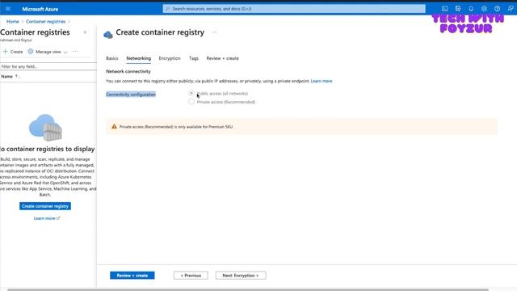The height and width of the screenshot is (291, 517).
Task: Open ellipsis menu beside Create container registry title
Action: [x=214, y=32]
